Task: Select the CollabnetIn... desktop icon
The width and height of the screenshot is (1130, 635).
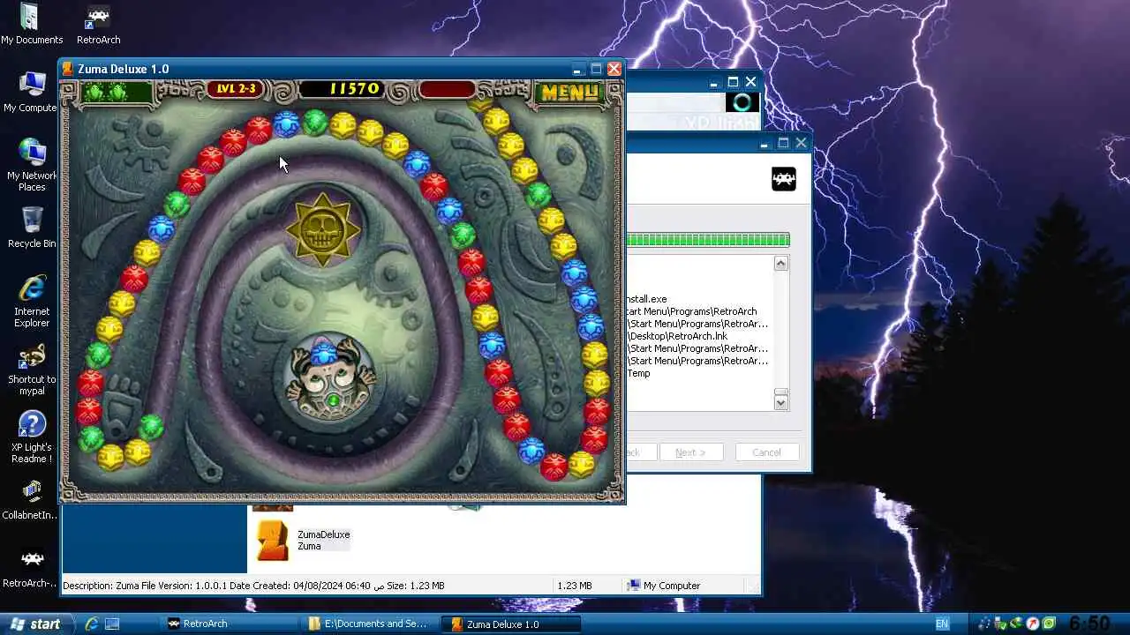Action: point(32,499)
